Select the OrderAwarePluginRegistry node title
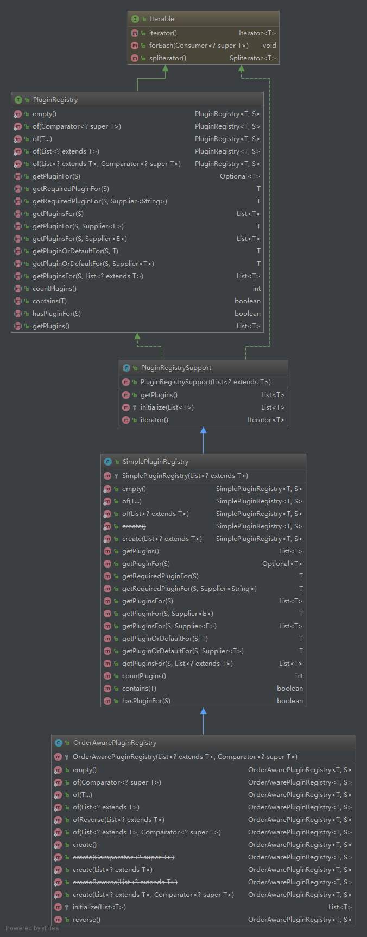This screenshot has width=367, height=937. tap(115, 743)
